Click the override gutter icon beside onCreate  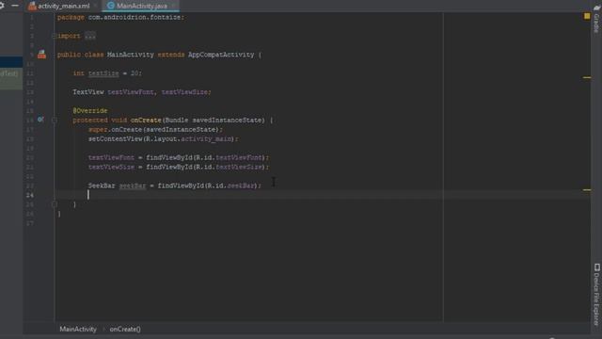coord(40,120)
